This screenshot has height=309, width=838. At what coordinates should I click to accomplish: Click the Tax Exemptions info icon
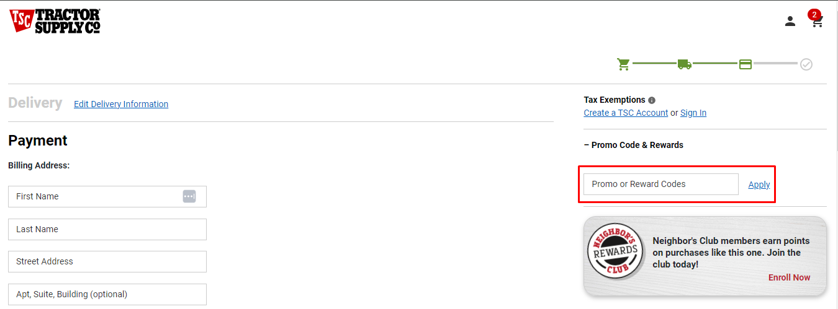point(652,100)
